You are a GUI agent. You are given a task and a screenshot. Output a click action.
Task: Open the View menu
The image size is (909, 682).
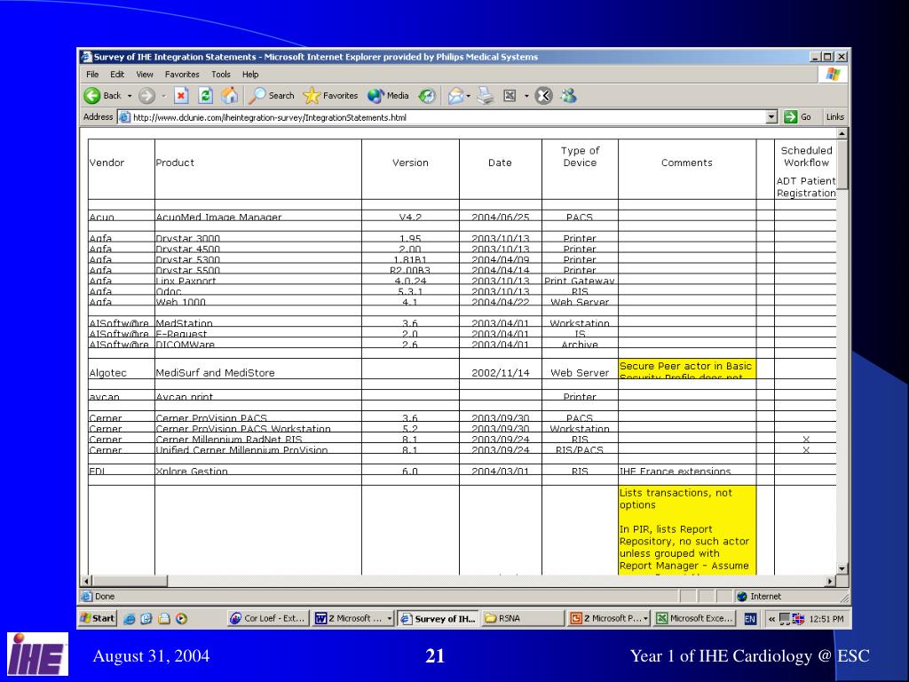click(145, 75)
